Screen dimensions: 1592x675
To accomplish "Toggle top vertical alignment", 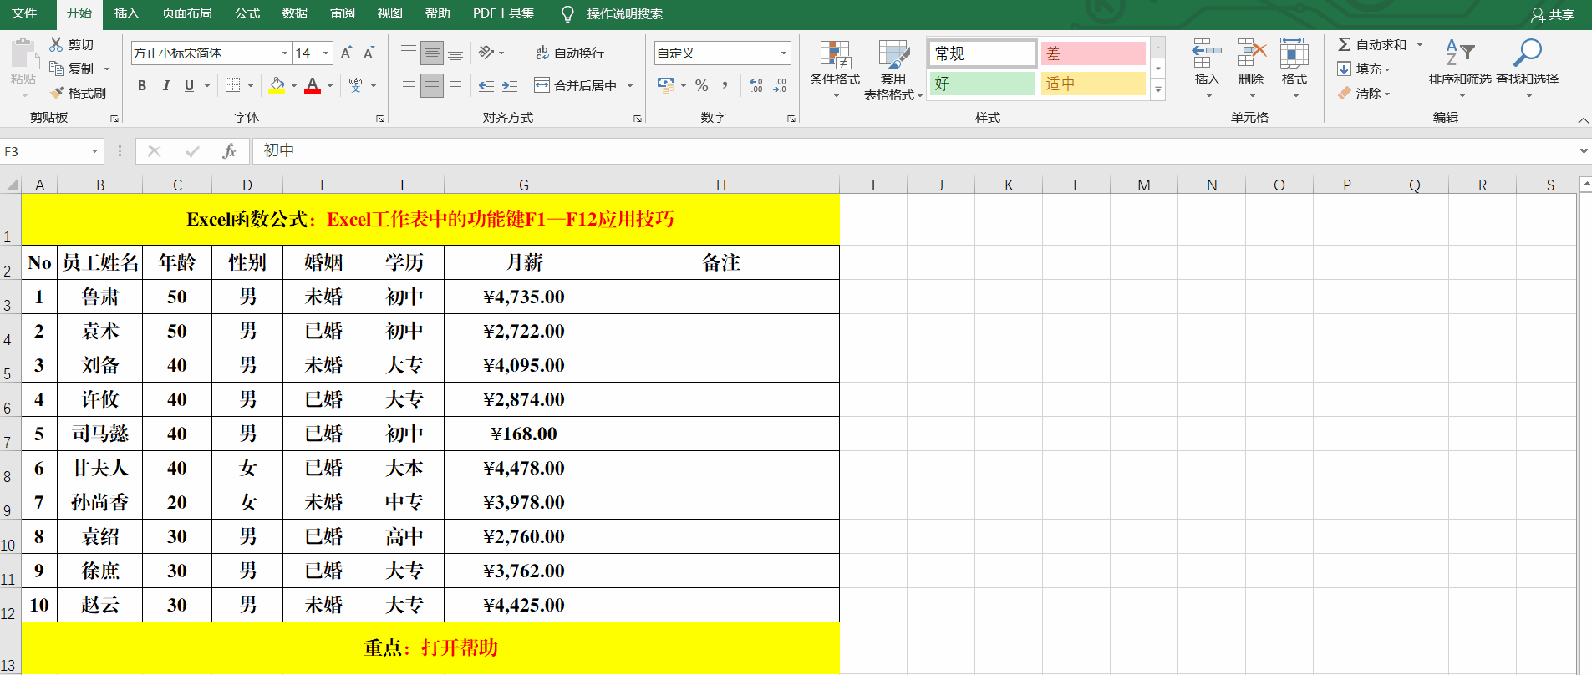I will (408, 53).
